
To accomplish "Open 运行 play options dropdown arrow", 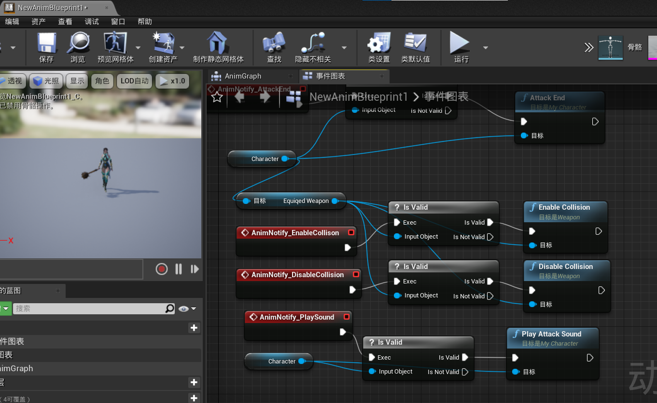I will coord(486,48).
